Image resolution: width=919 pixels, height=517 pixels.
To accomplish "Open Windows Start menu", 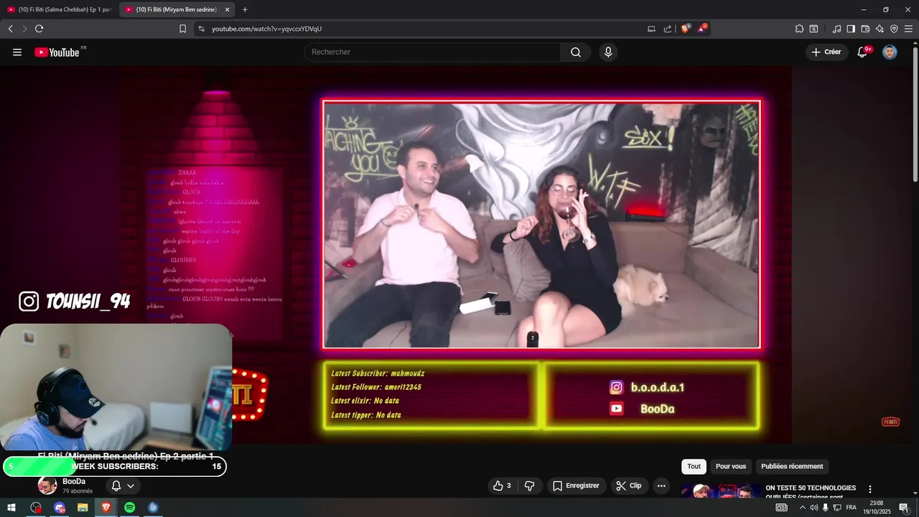I will tap(11, 508).
